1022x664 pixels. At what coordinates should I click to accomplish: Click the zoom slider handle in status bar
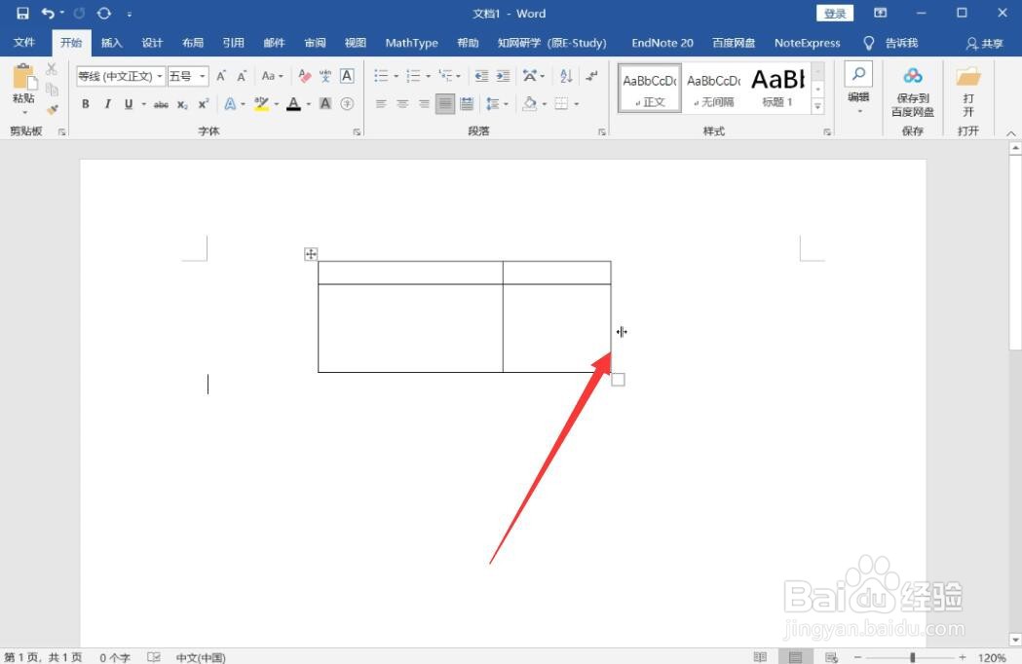(x=913, y=657)
